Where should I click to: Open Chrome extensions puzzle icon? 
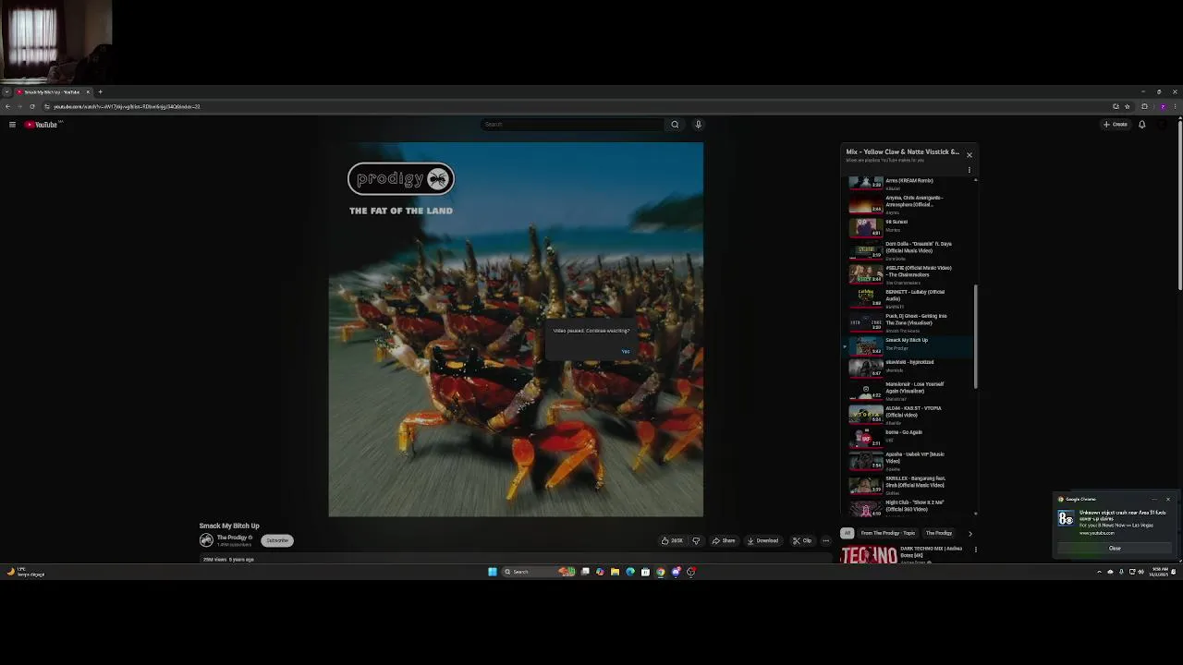coord(1144,106)
